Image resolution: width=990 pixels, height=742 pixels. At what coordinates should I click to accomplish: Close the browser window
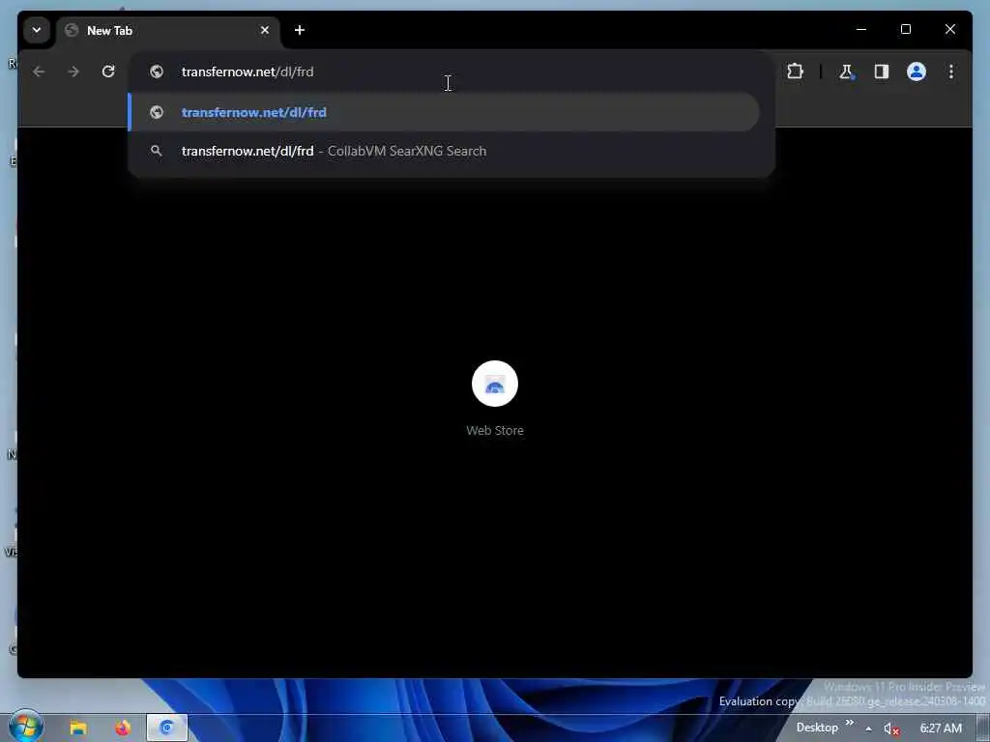949,29
